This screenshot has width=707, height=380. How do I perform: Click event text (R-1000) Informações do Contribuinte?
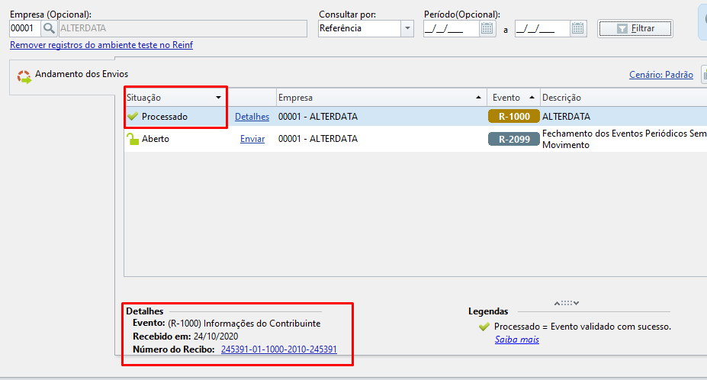pyautogui.click(x=244, y=324)
